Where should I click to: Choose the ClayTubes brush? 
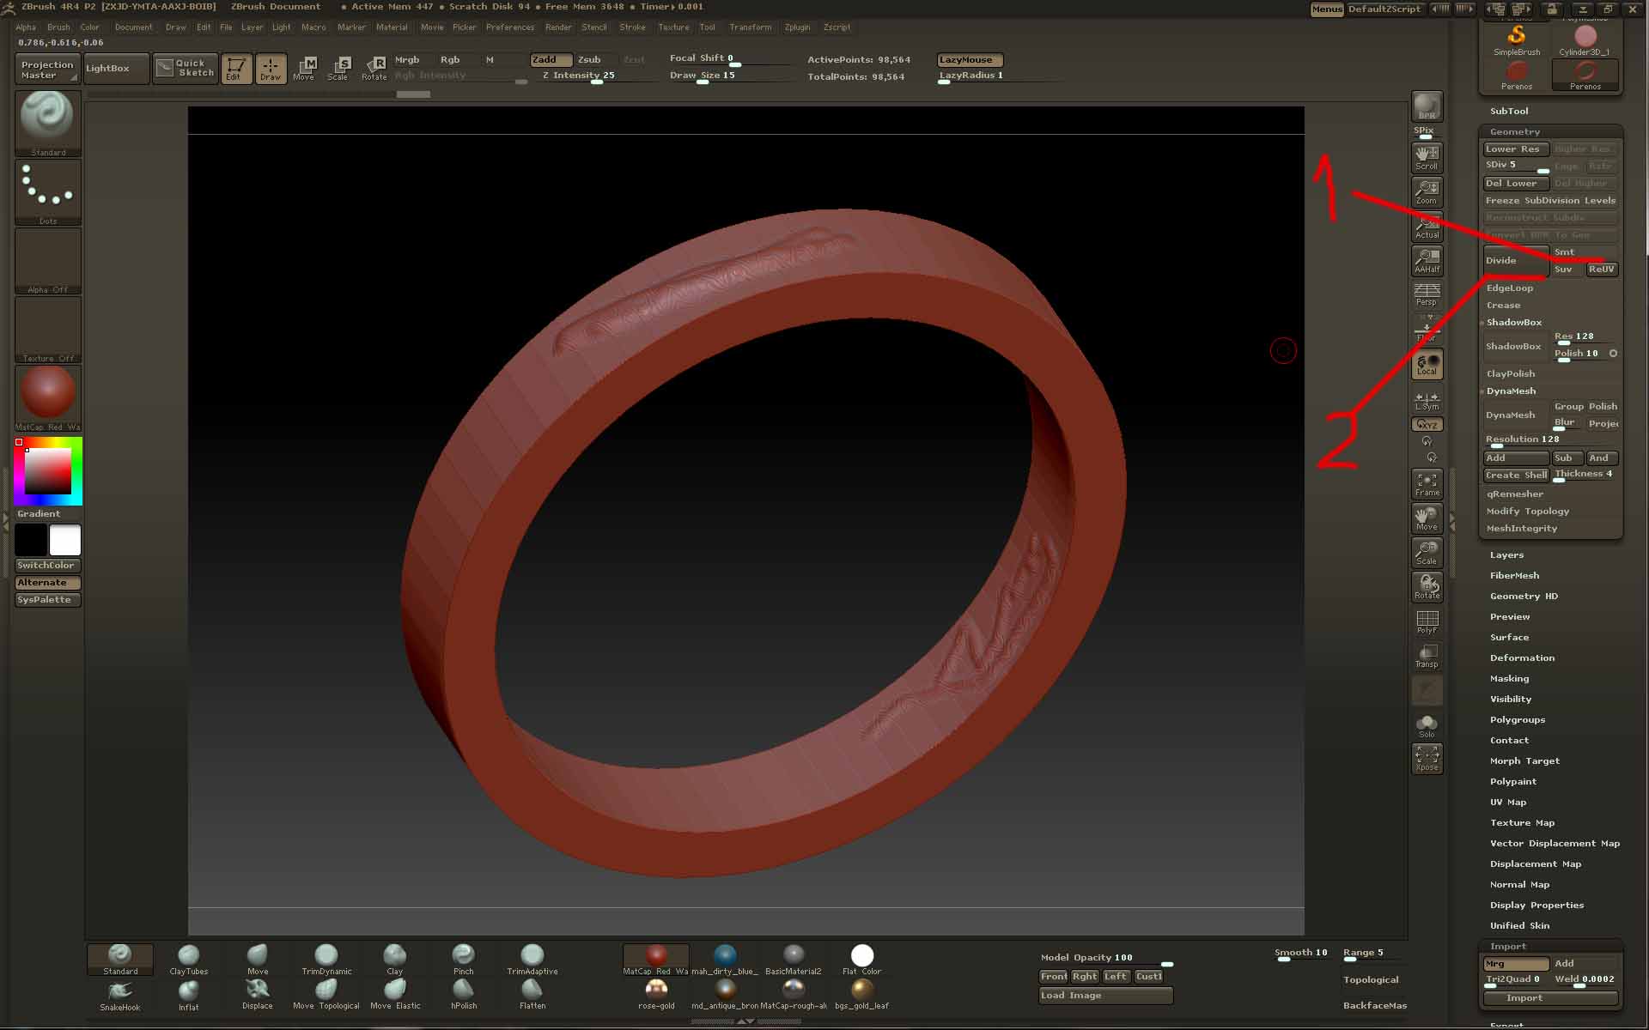click(x=189, y=959)
